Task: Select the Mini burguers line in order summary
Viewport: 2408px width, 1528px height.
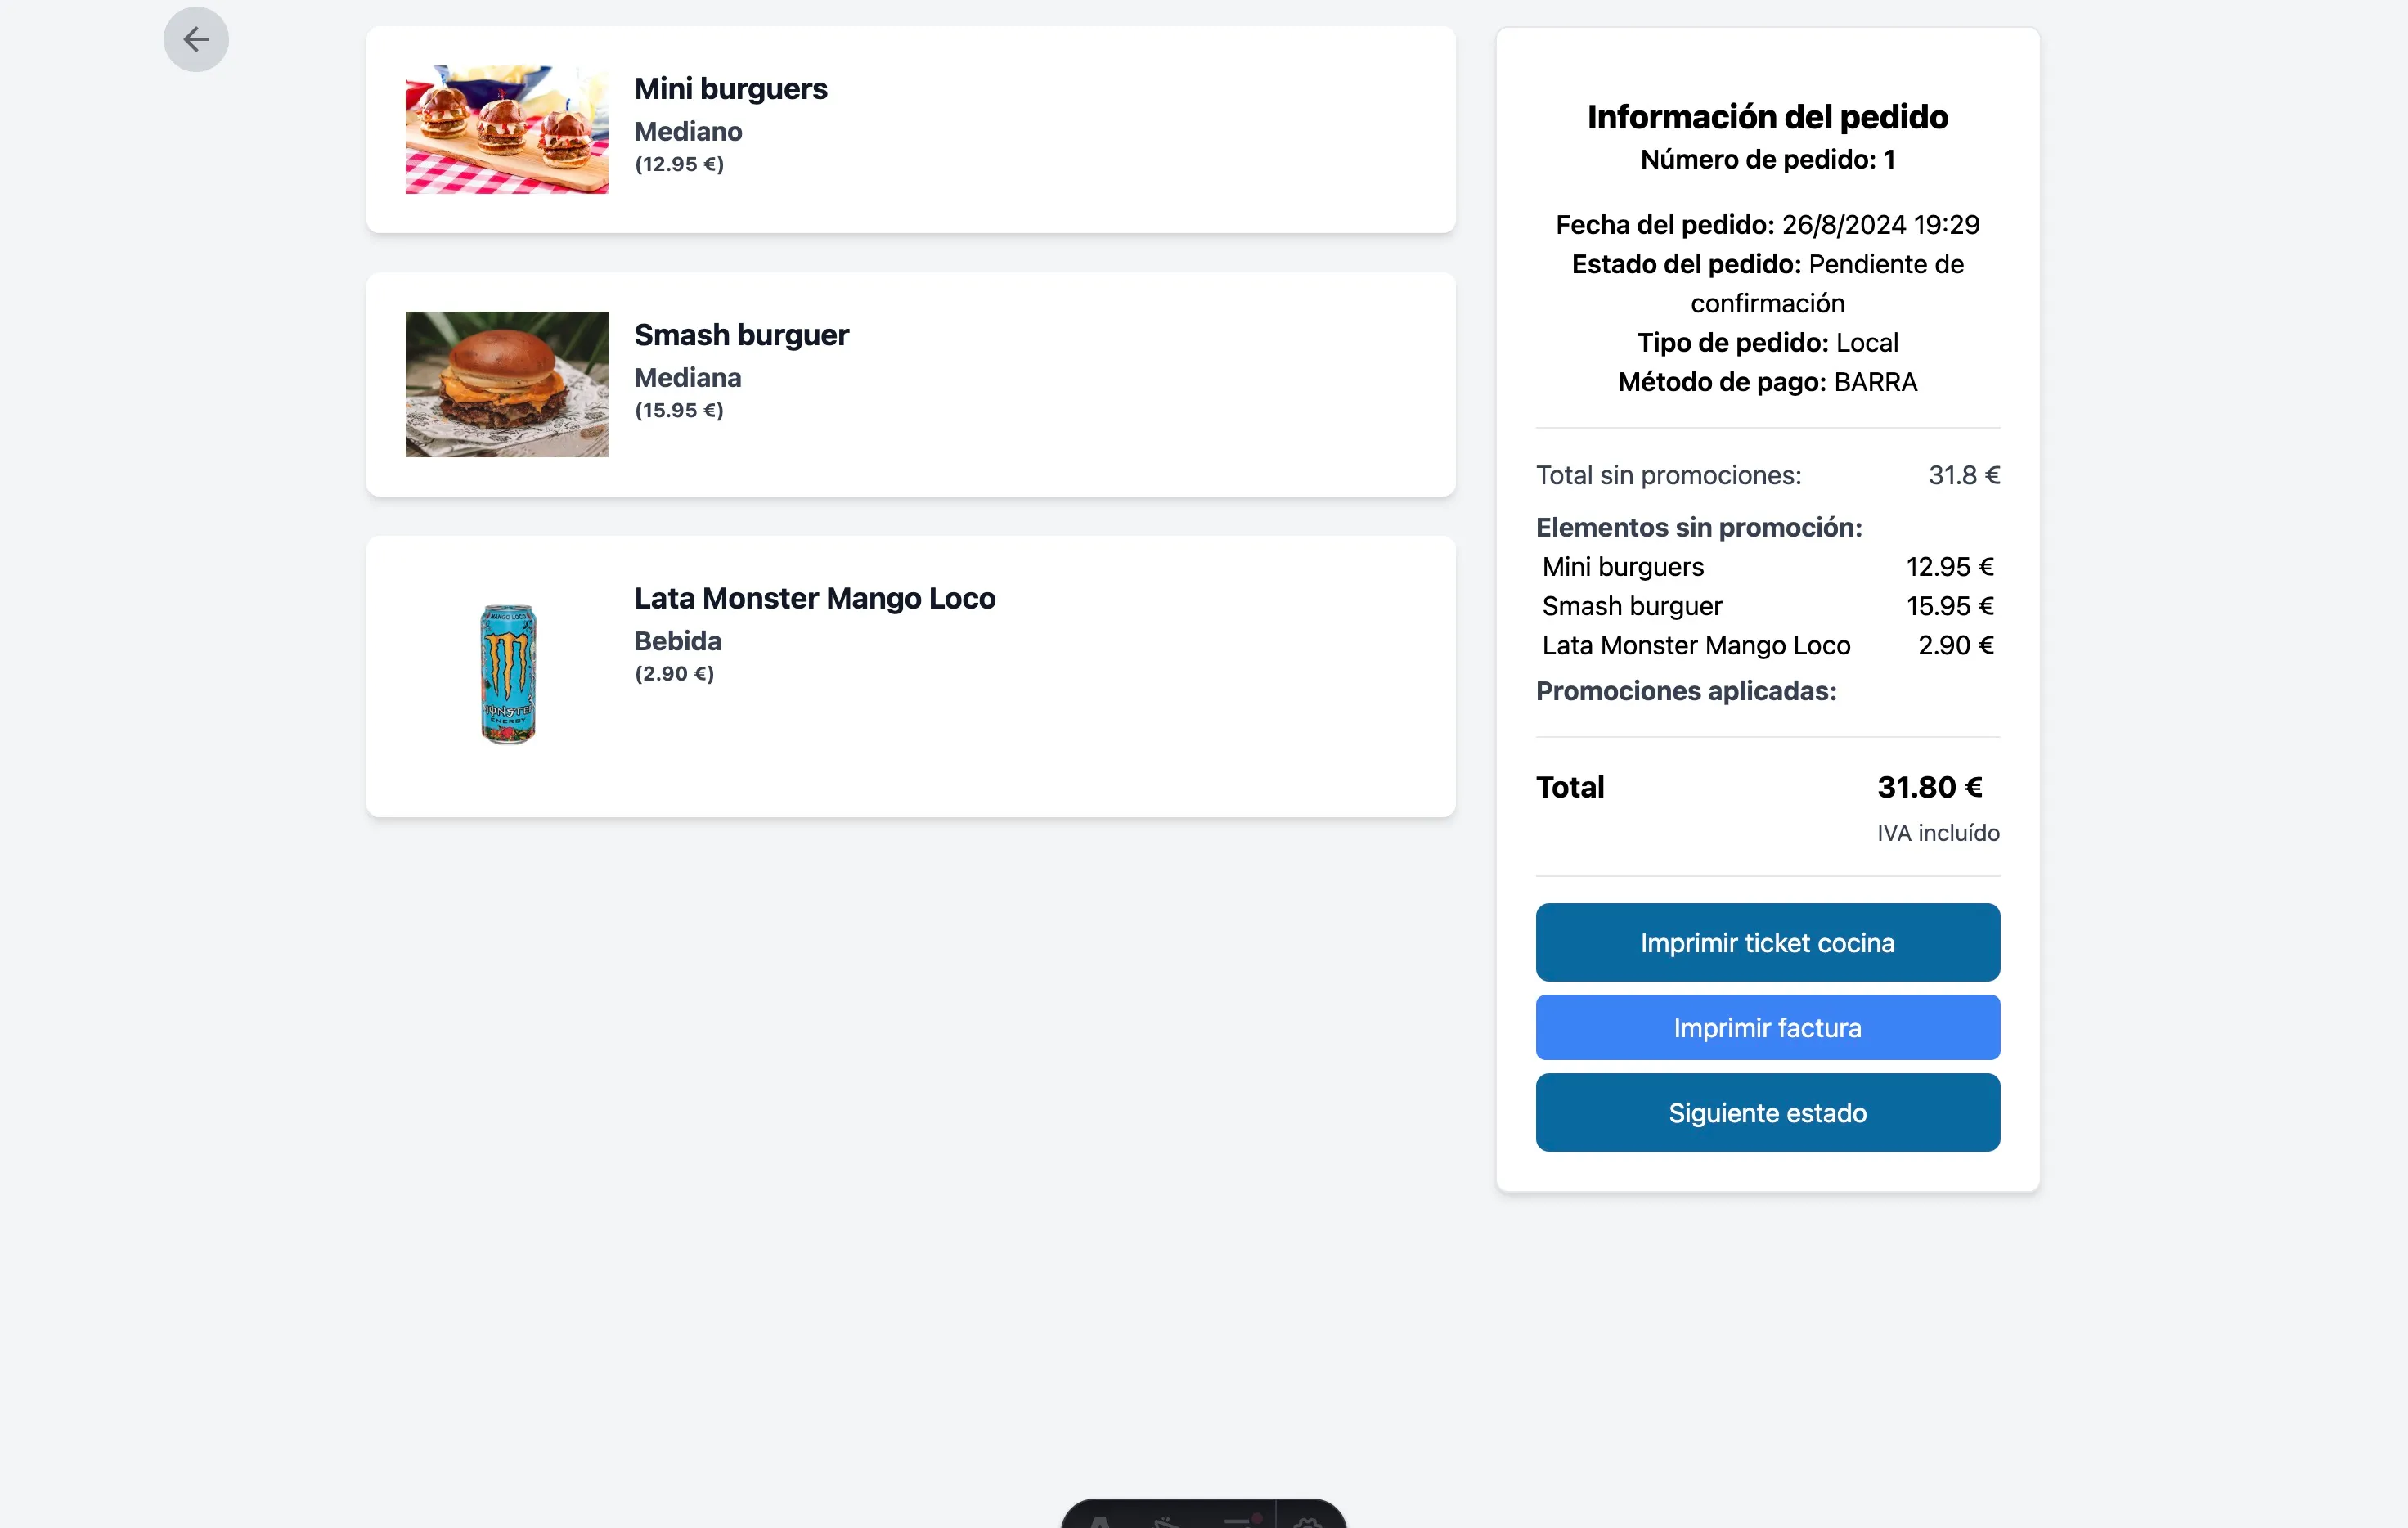Action: tap(1622, 567)
